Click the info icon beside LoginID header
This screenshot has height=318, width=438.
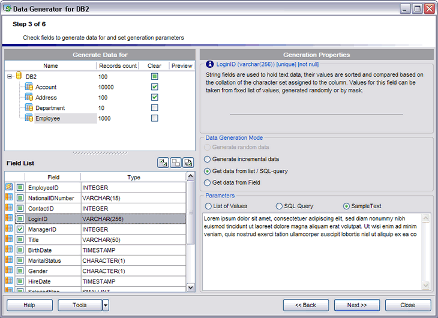tap(209, 64)
